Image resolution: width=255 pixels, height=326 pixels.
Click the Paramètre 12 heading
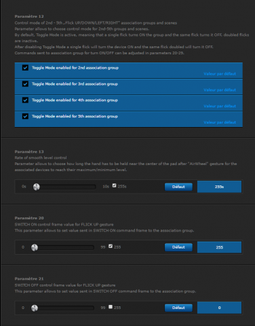(x=29, y=16)
